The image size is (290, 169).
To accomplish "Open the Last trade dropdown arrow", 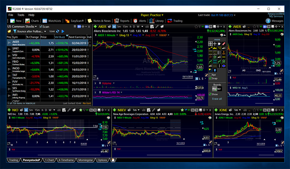I will [x=235, y=15].
